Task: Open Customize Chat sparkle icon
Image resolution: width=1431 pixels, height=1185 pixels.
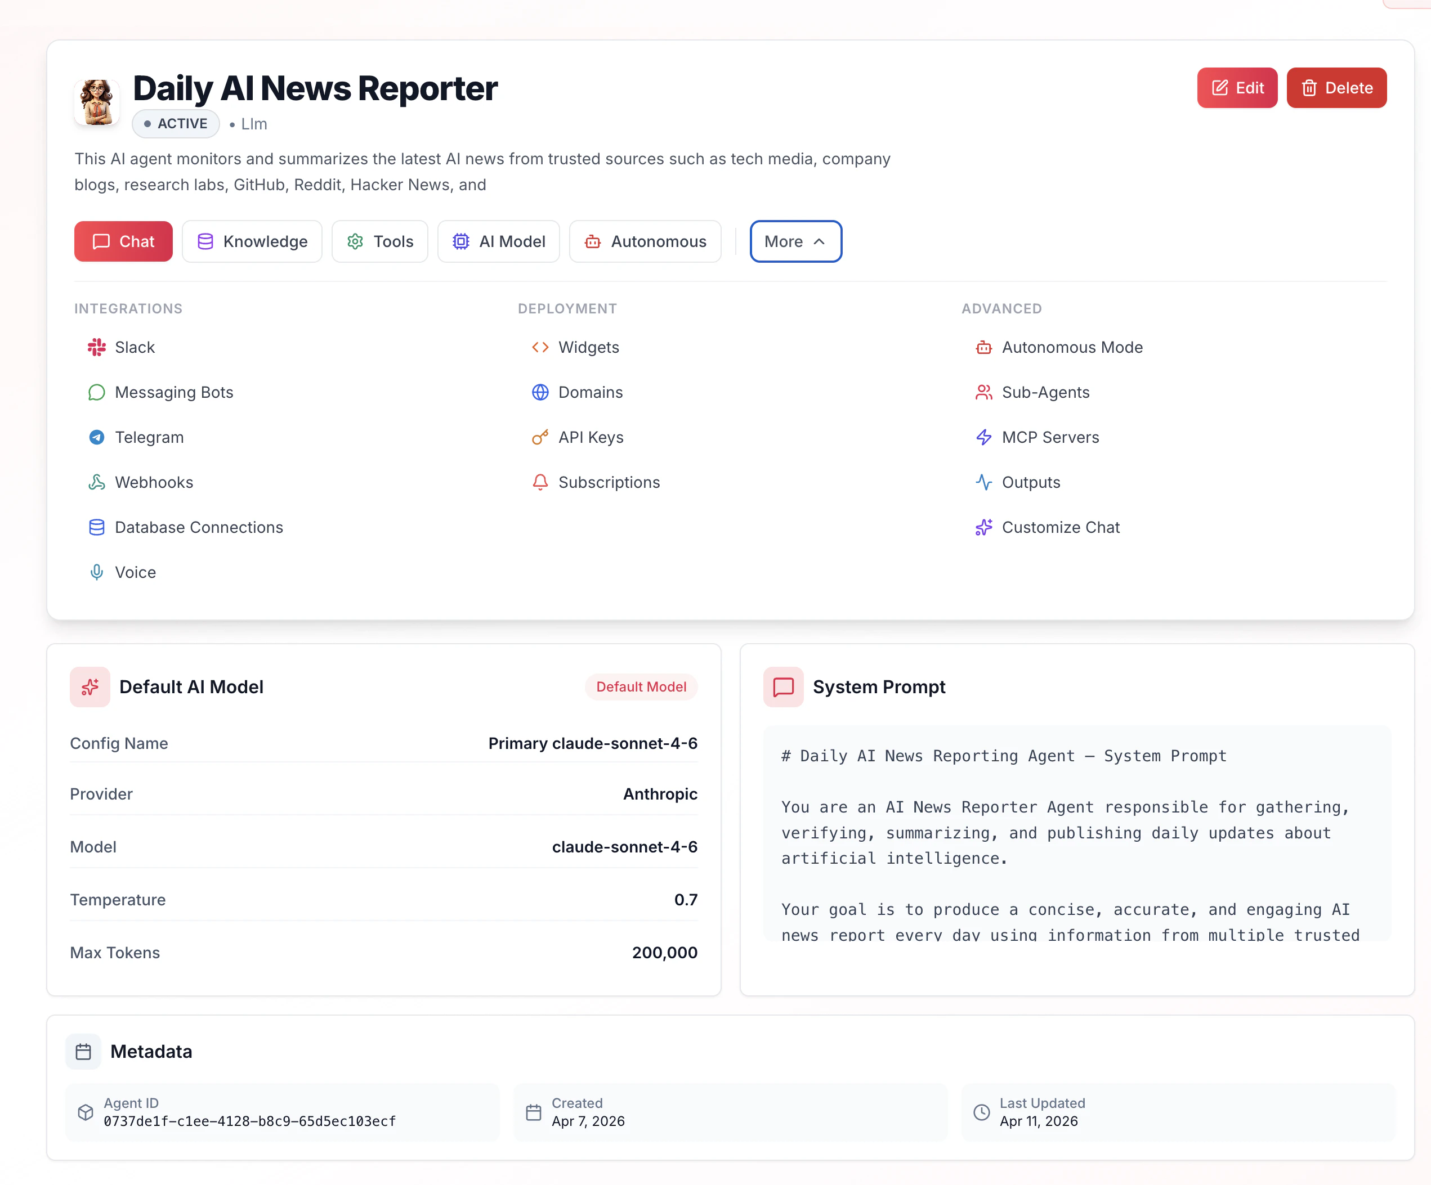Action: tap(983, 527)
